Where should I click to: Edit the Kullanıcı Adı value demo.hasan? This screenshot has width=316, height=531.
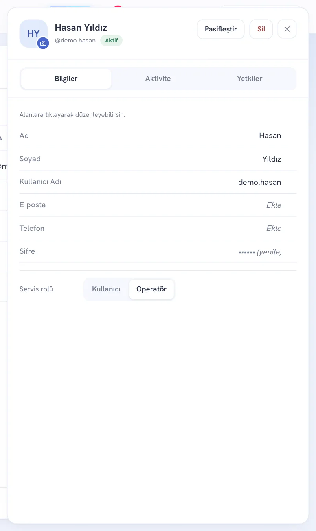click(x=260, y=182)
